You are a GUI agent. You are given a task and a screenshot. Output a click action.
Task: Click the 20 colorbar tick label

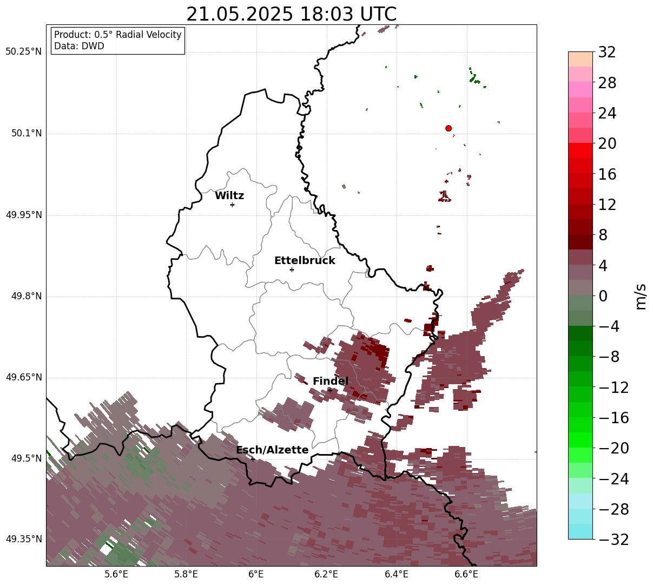(x=607, y=144)
